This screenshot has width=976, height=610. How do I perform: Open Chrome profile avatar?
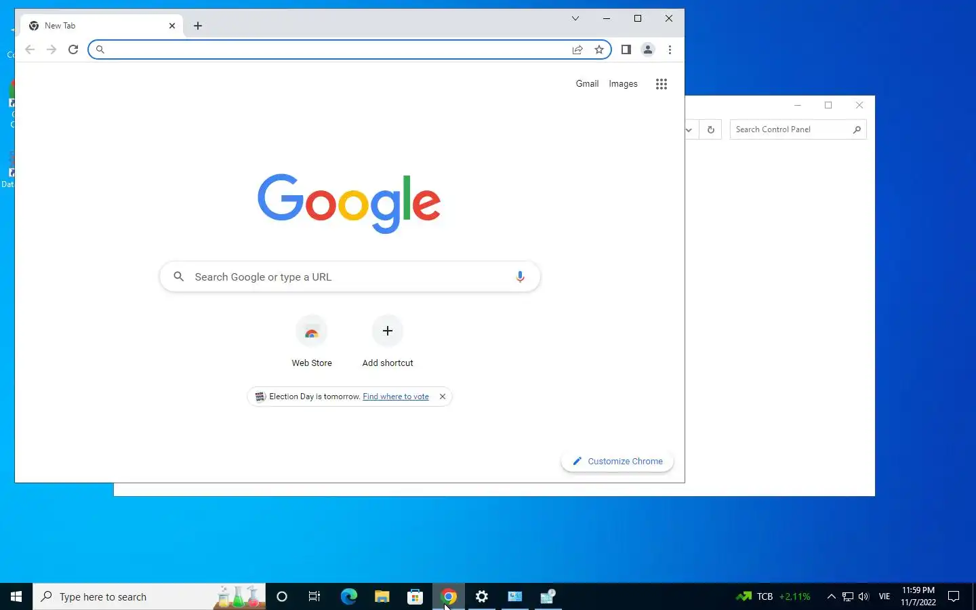pyautogui.click(x=648, y=49)
